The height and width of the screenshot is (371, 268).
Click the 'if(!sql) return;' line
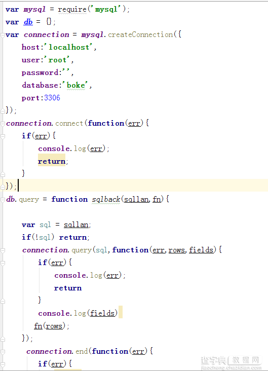click(56, 237)
